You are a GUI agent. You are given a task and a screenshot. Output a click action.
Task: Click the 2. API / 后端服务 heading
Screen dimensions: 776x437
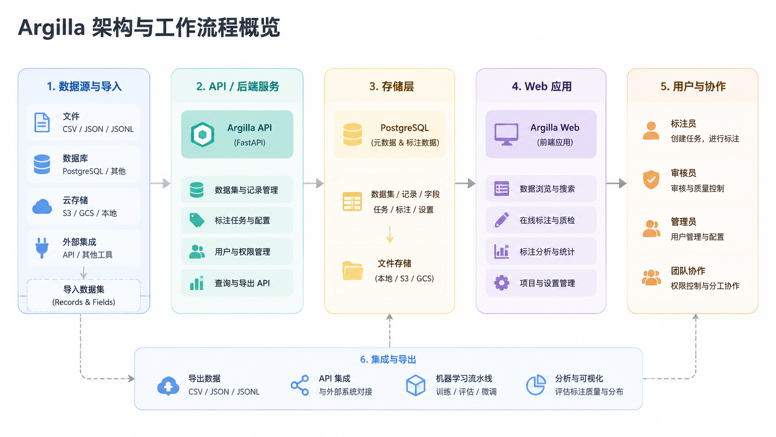tap(238, 86)
